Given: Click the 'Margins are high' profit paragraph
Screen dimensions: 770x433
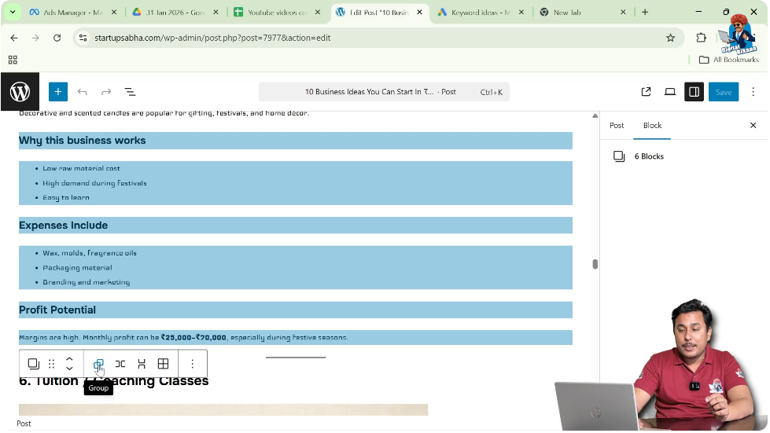Looking at the screenshot, I should (x=296, y=338).
